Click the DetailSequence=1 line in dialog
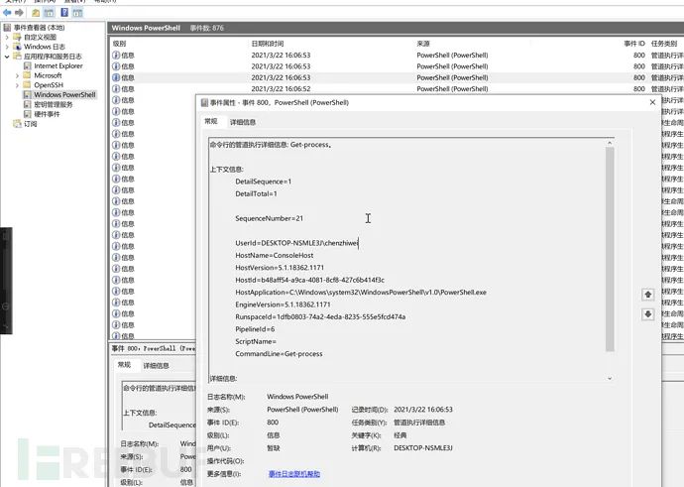This screenshot has height=487, width=684. coord(263,182)
